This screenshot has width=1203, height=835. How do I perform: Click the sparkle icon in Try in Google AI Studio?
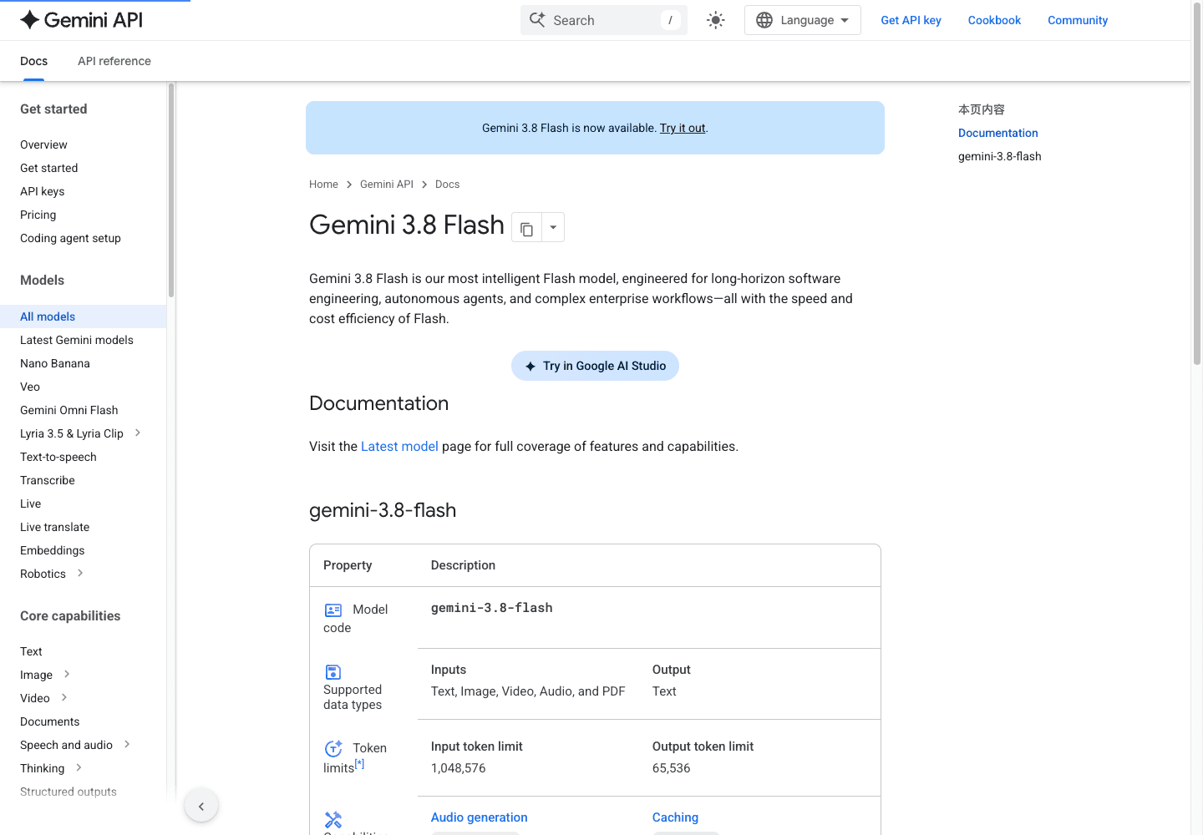click(530, 367)
